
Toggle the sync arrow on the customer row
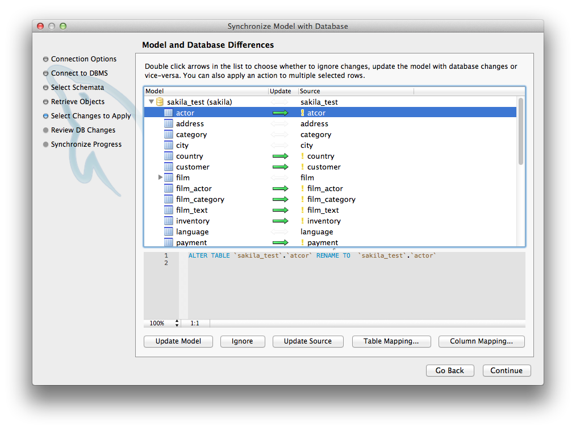(x=281, y=167)
